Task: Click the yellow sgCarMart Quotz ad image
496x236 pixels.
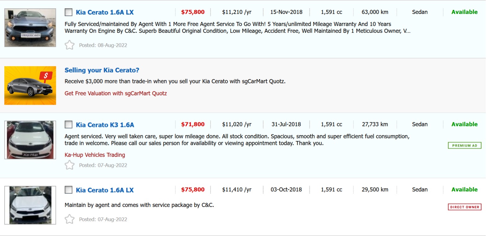Action: 30,85
